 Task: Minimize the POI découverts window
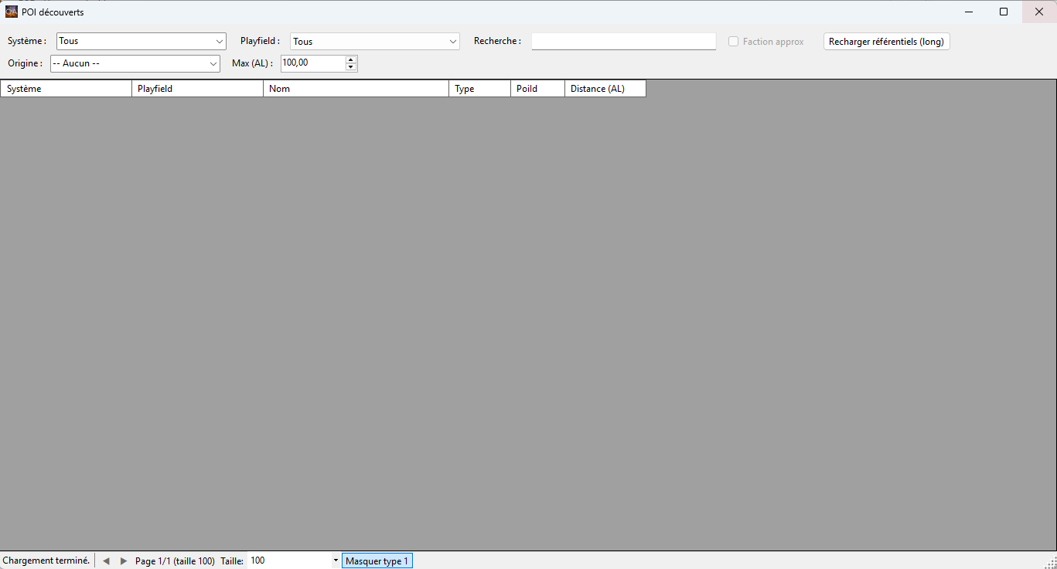pos(969,12)
